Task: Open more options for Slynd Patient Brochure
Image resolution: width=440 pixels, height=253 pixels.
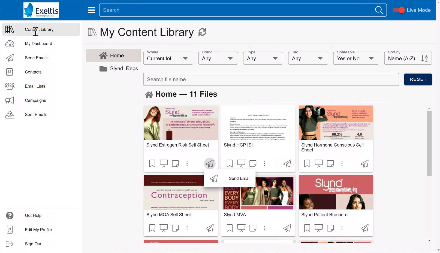Action: pyautogui.click(x=342, y=228)
